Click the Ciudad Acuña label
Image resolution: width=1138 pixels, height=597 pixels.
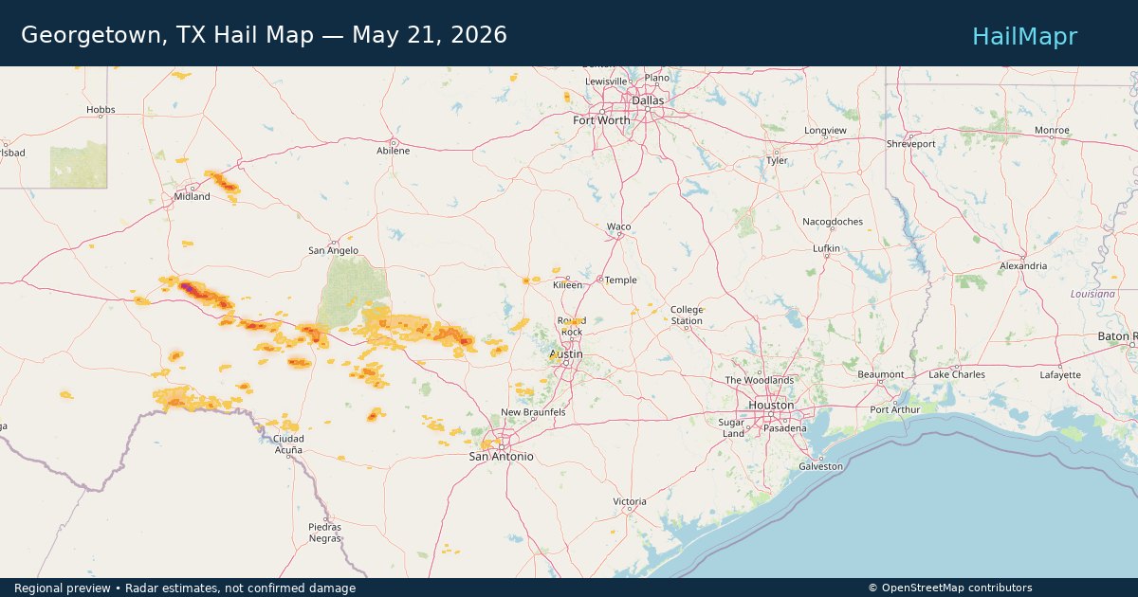[x=288, y=444]
